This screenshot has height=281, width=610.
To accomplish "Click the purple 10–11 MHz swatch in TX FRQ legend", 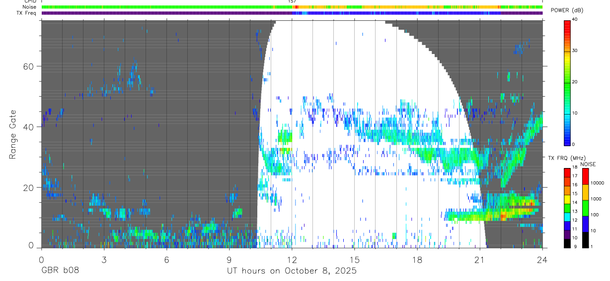I will click(567, 235).
